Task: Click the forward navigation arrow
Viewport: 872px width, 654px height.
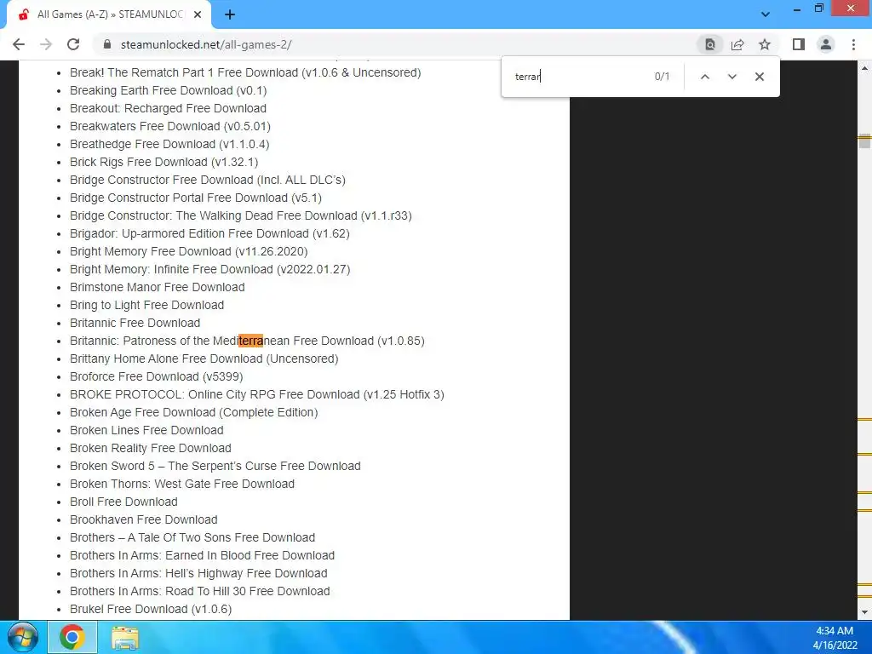Action: tap(46, 44)
